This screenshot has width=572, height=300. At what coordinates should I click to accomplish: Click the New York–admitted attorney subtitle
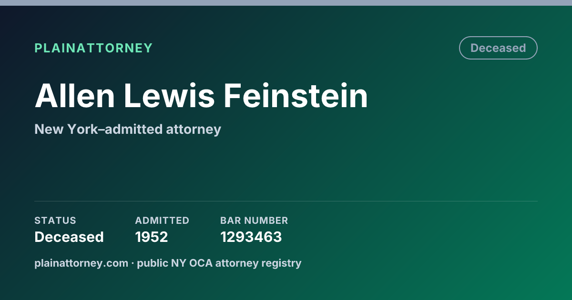[x=128, y=130]
